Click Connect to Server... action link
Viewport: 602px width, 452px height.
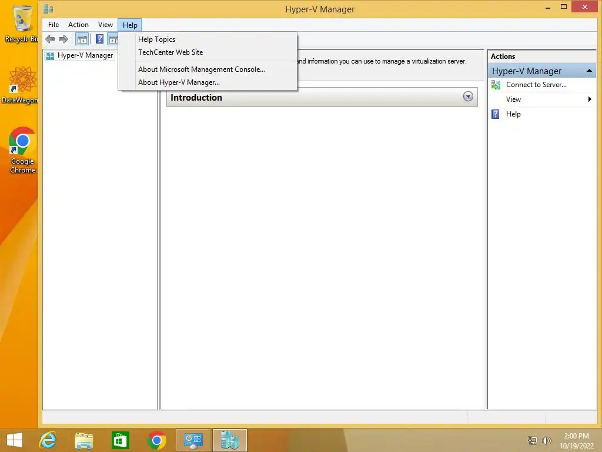pos(536,85)
